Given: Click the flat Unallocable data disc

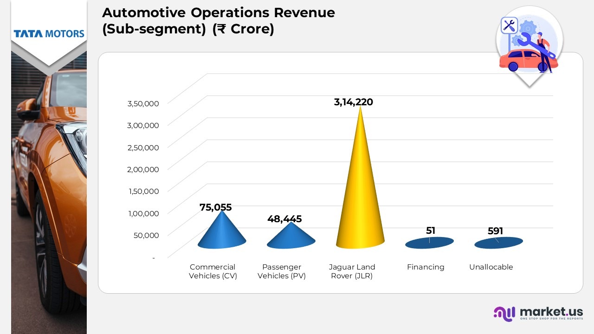Looking at the screenshot, I should (x=498, y=243).
